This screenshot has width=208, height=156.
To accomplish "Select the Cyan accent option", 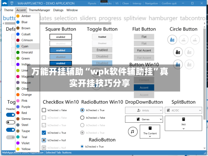I will coord(27,46).
